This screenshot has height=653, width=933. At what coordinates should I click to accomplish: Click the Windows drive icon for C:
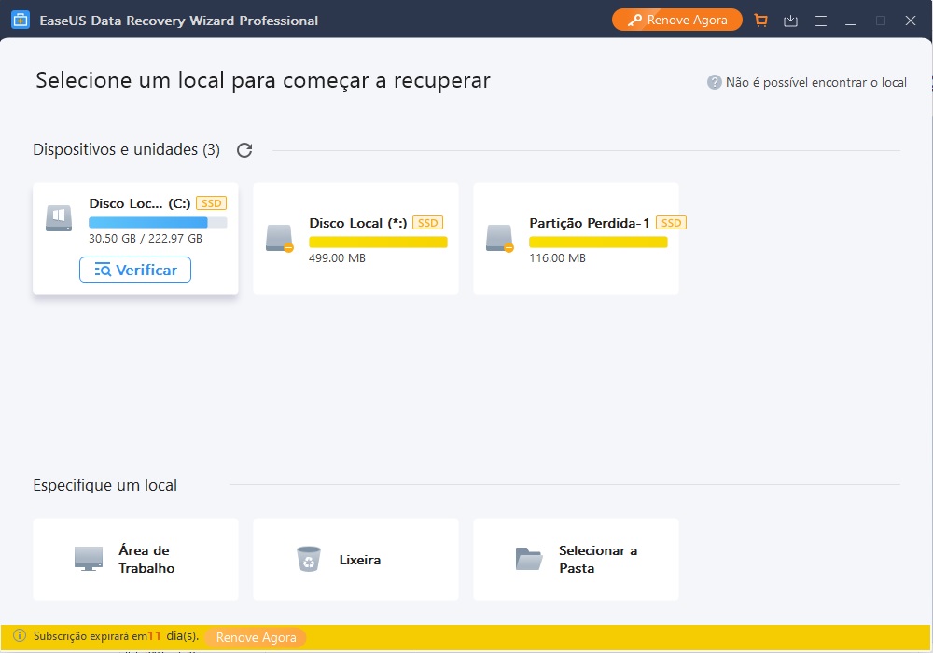point(59,218)
